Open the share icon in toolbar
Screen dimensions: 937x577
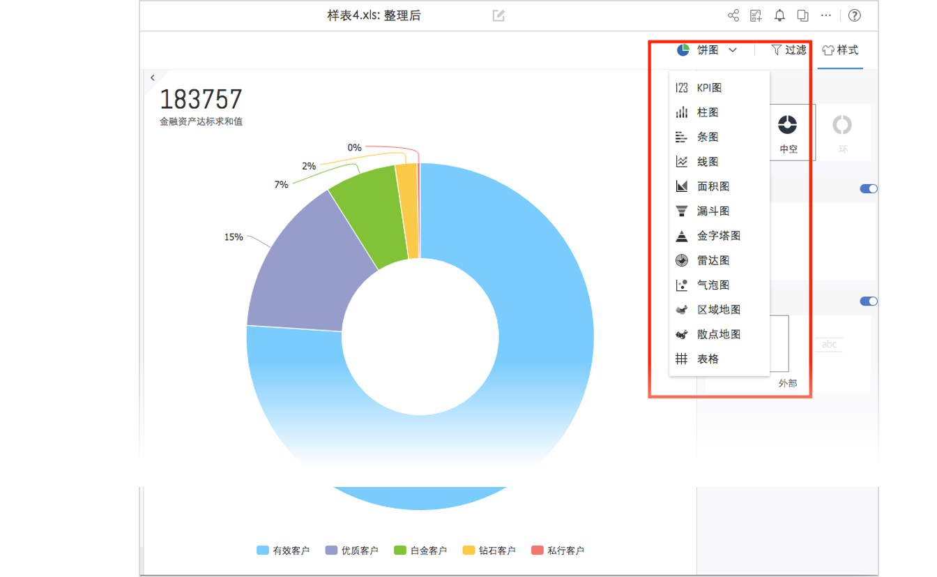731,15
